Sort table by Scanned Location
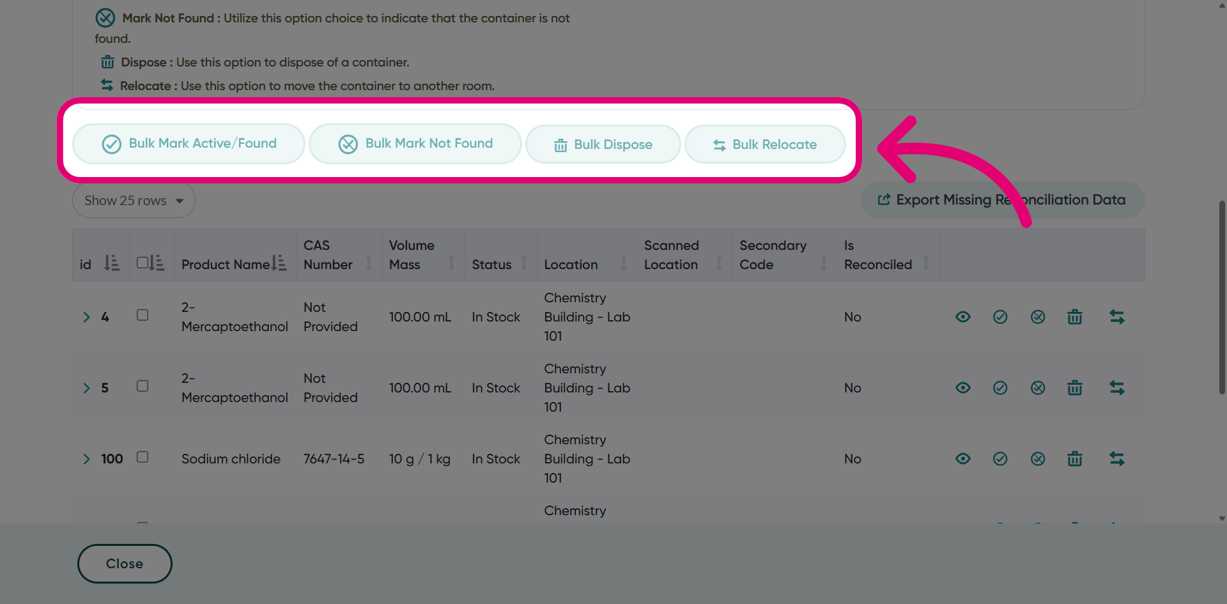Viewport: 1227px width, 604px height. pos(719,263)
